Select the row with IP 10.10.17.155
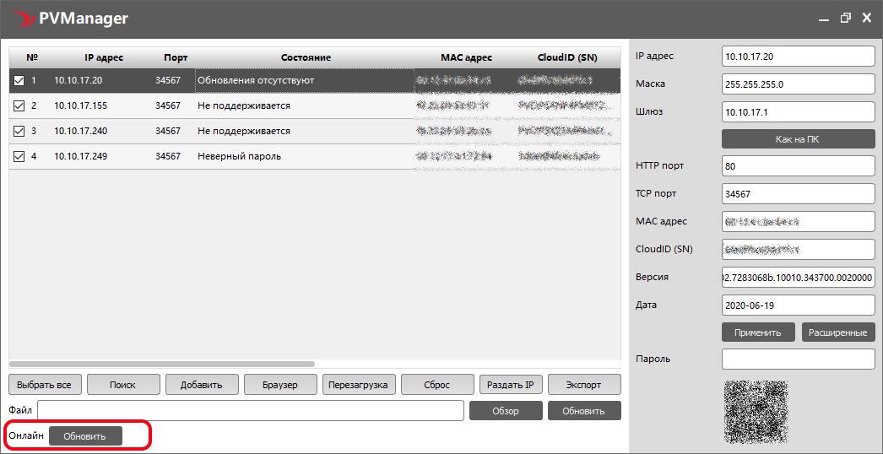The height and width of the screenshot is (454, 883). point(314,105)
